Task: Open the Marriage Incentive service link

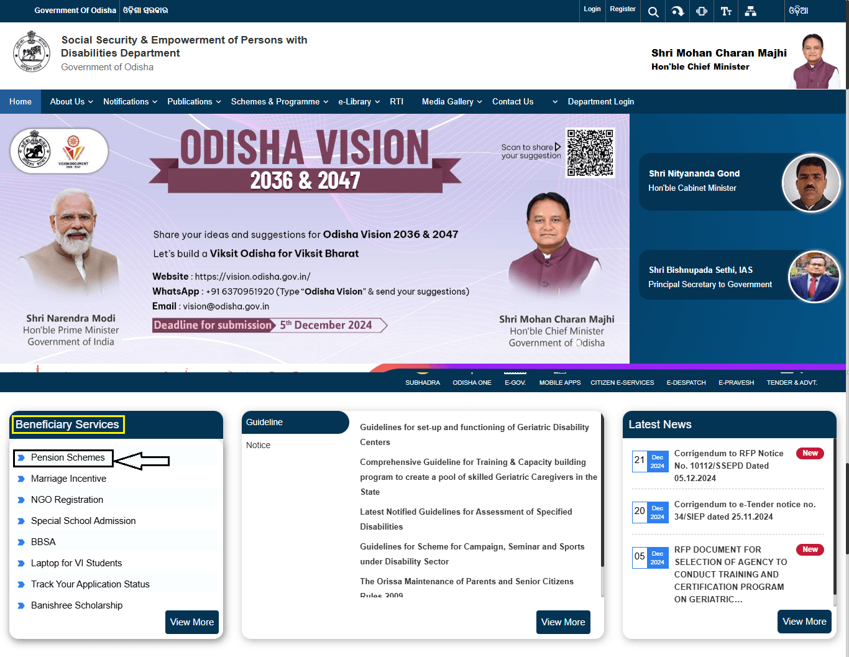Action: 68,479
